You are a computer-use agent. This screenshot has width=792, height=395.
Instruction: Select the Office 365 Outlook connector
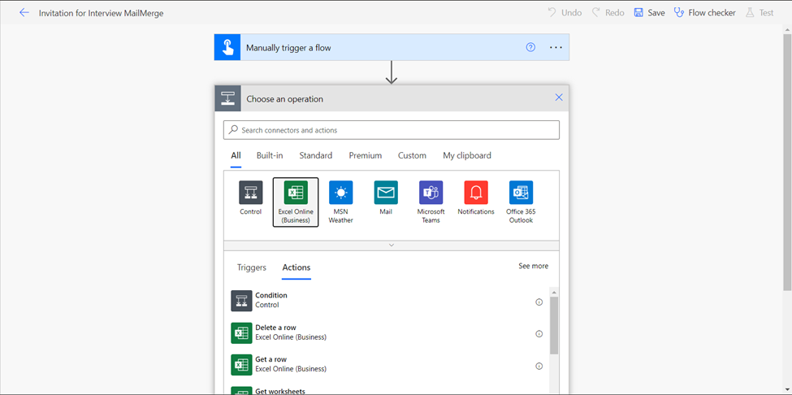pyautogui.click(x=521, y=202)
